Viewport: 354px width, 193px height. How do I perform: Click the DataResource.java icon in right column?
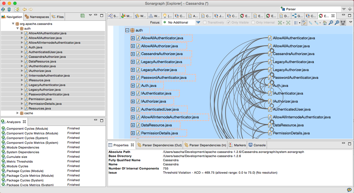(x=270, y=125)
